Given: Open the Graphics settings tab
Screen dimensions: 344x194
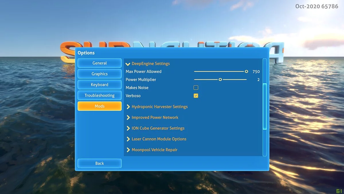Looking at the screenshot, I should tap(99, 74).
